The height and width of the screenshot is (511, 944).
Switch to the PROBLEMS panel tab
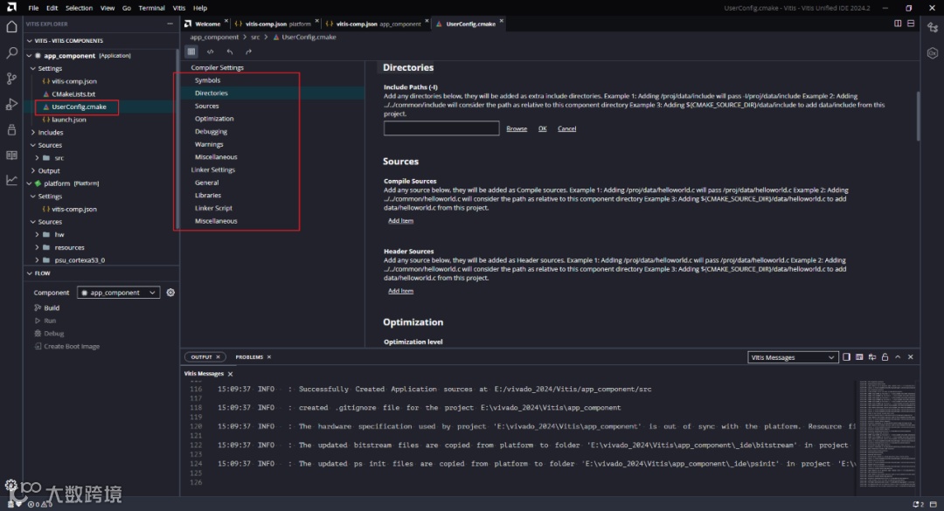click(249, 357)
